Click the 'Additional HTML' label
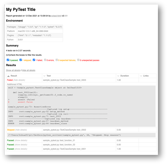 tap(15, 84)
